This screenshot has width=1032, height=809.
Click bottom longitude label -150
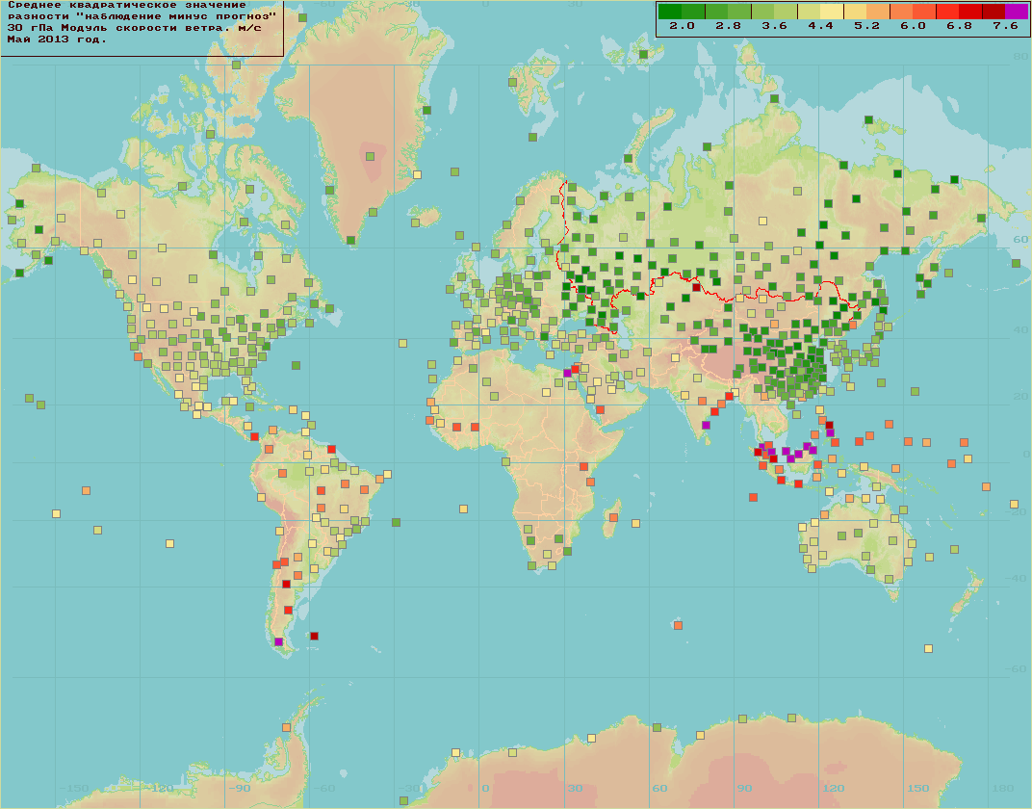pos(74,788)
